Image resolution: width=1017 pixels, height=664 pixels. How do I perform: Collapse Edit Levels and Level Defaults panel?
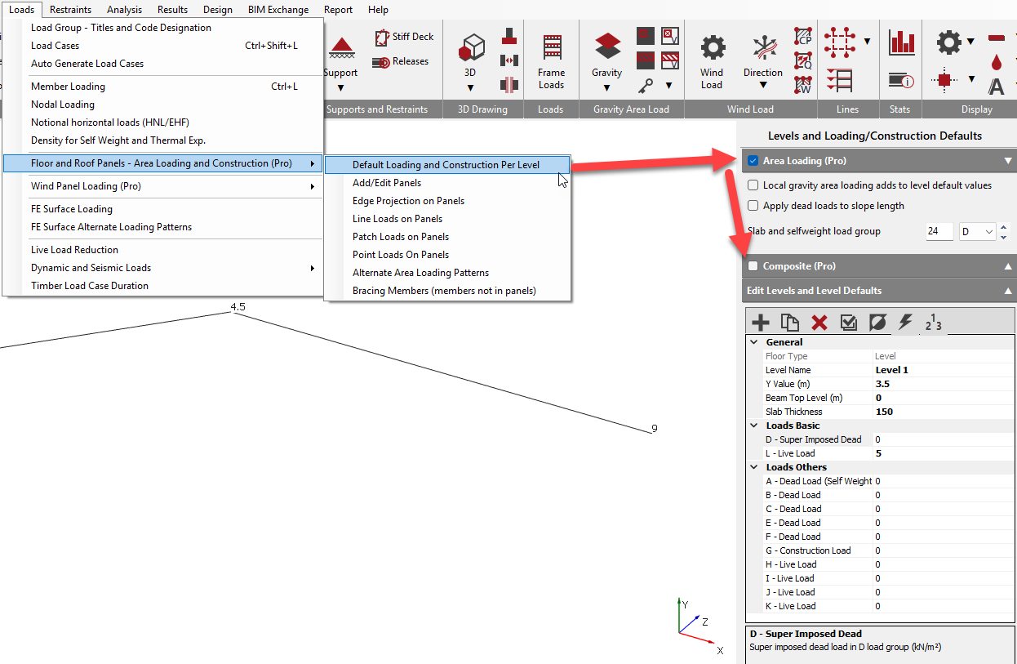click(x=1008, y=291)
